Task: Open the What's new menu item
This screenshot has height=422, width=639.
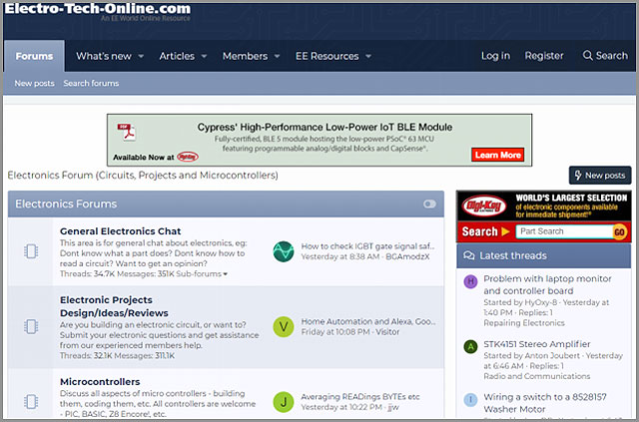Action: [x=104, y=56]
